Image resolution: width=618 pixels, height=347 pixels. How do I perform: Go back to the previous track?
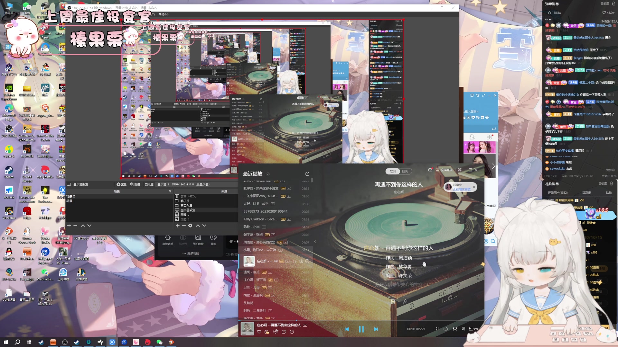coord(347,329)
